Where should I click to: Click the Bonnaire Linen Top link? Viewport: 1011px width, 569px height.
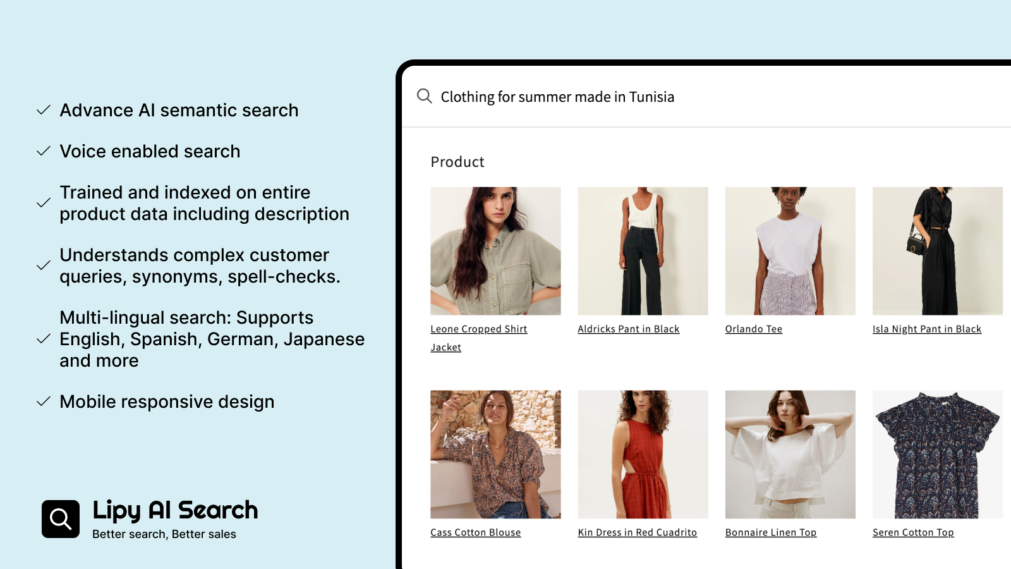(x=771, y=532)
